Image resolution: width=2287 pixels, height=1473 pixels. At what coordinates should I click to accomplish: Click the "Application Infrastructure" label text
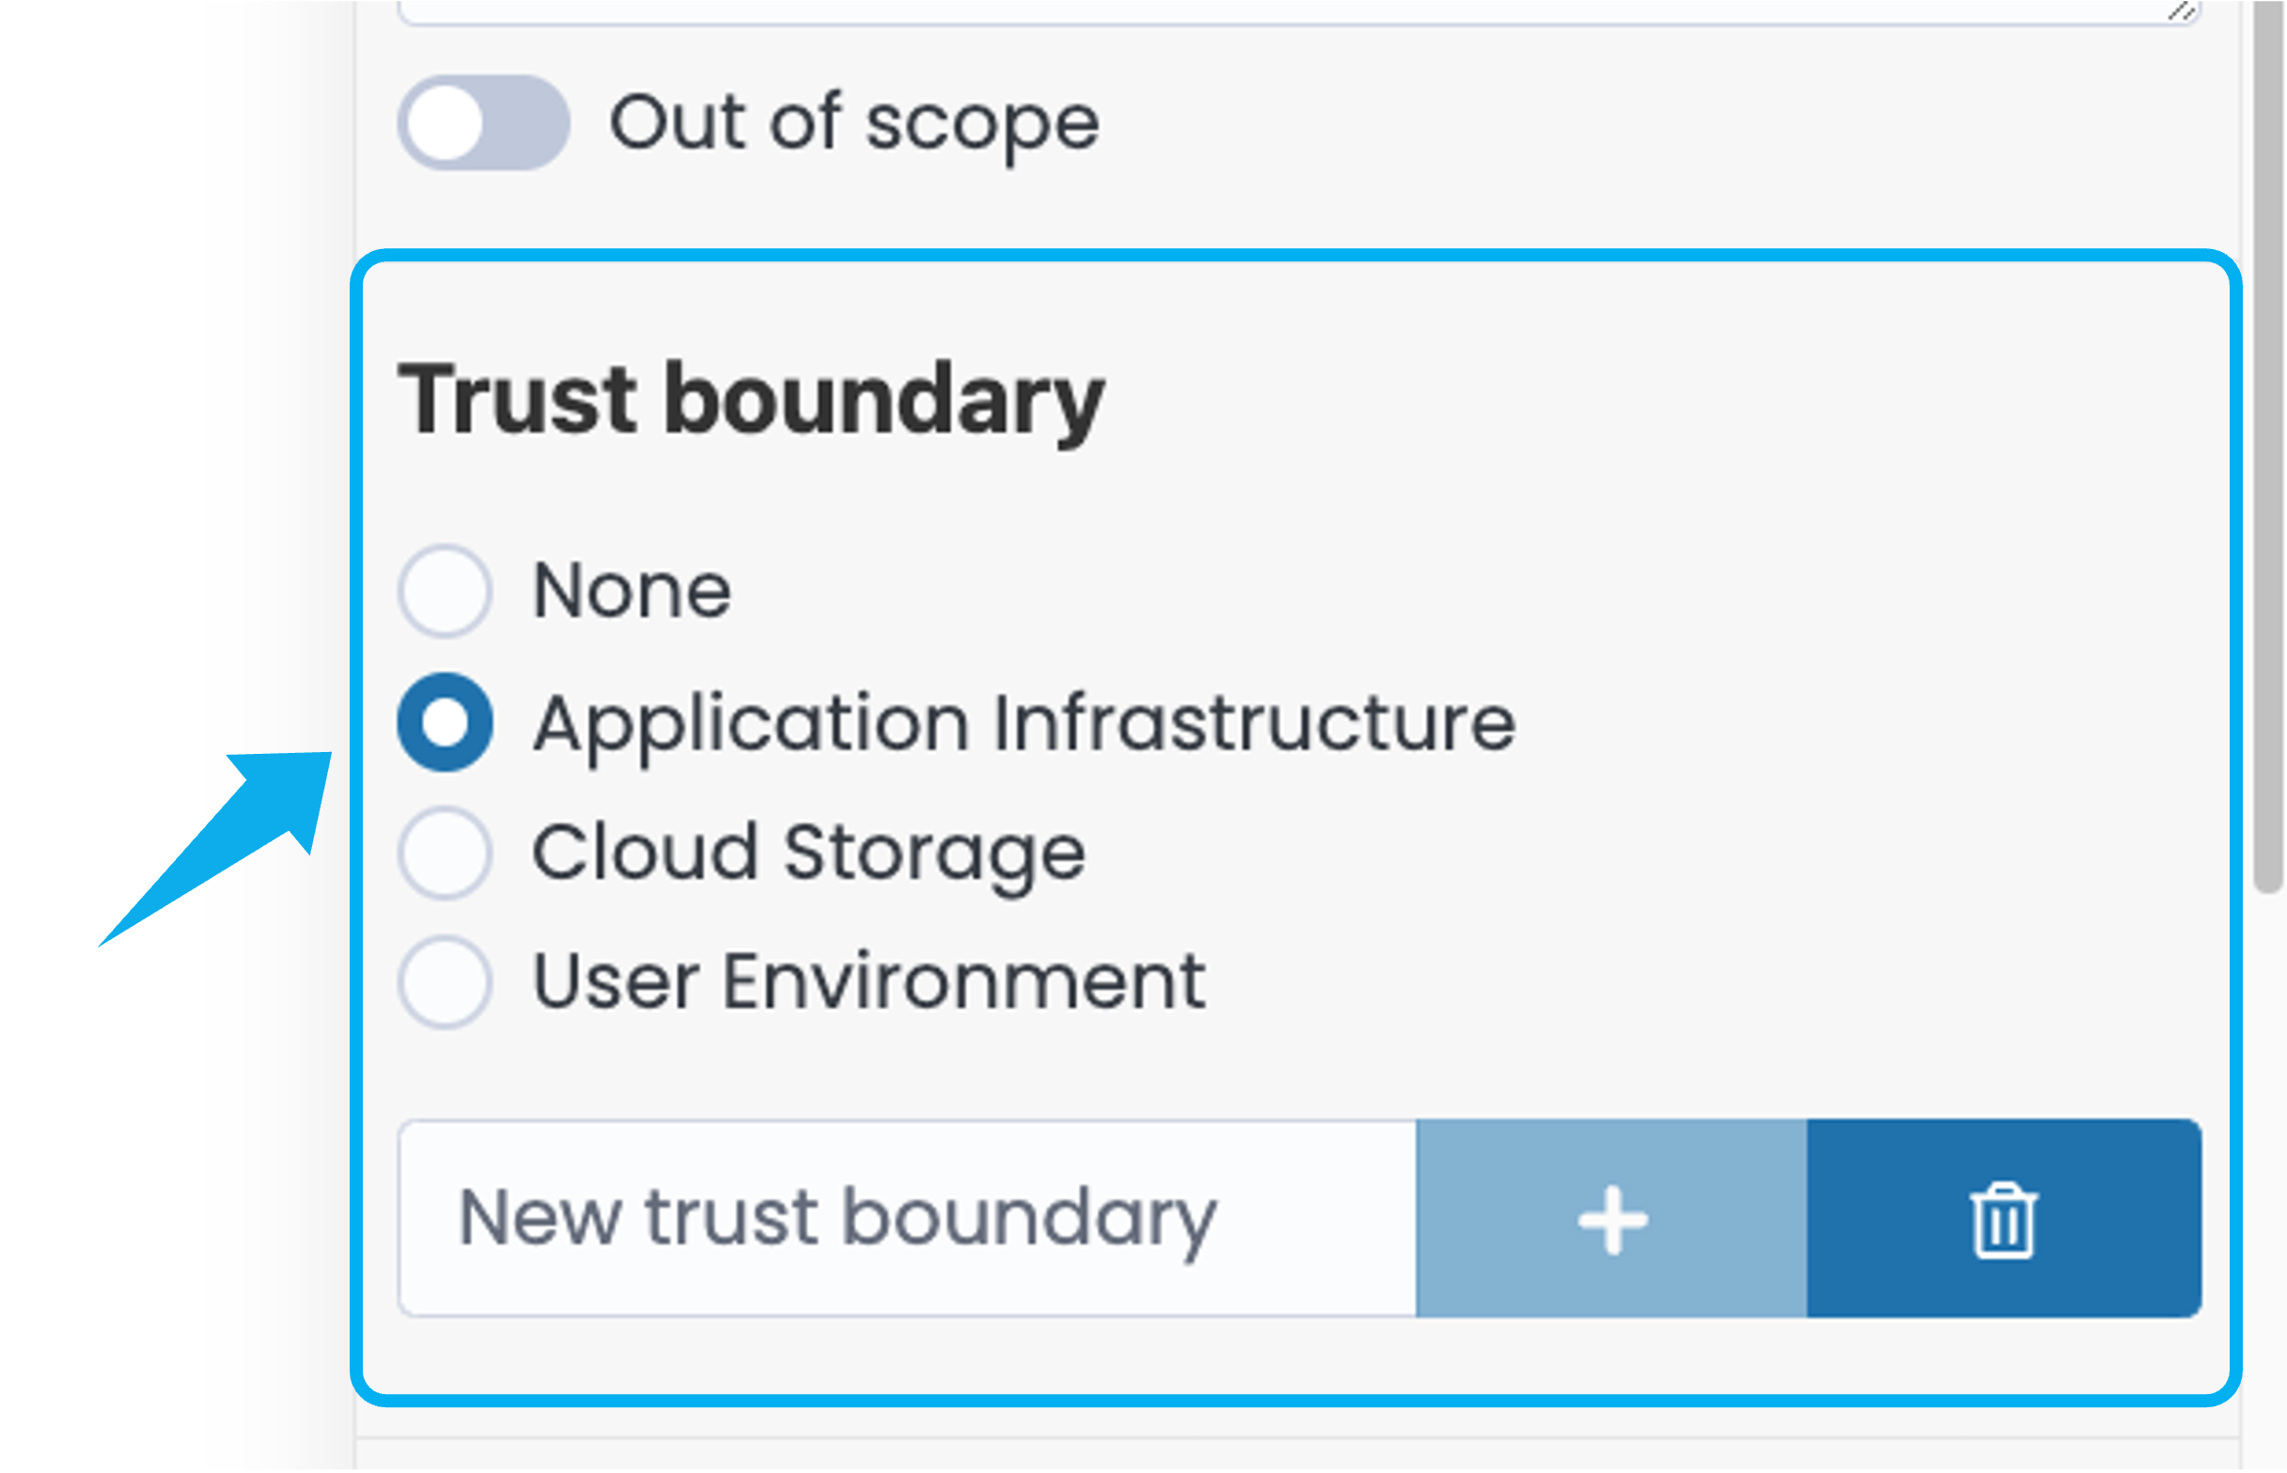(x=1025, y=724)
